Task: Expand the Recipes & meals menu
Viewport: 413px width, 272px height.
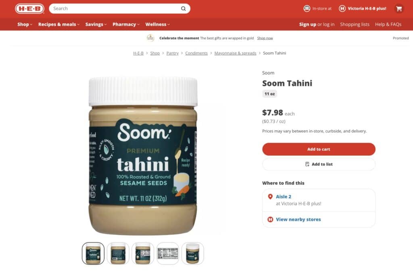Action: point(59,24)
